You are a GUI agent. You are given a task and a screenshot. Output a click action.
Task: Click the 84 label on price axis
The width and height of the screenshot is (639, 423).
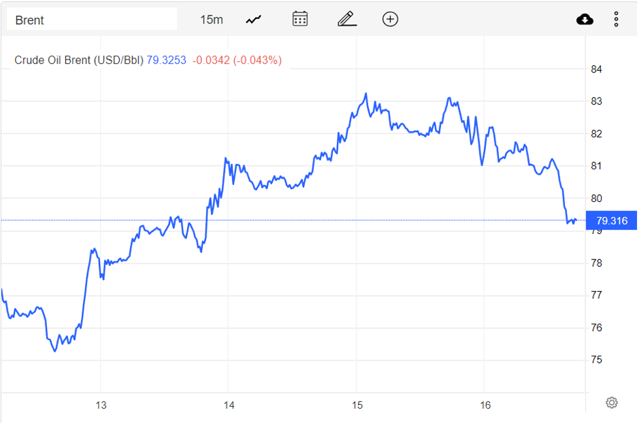point(596,69)
